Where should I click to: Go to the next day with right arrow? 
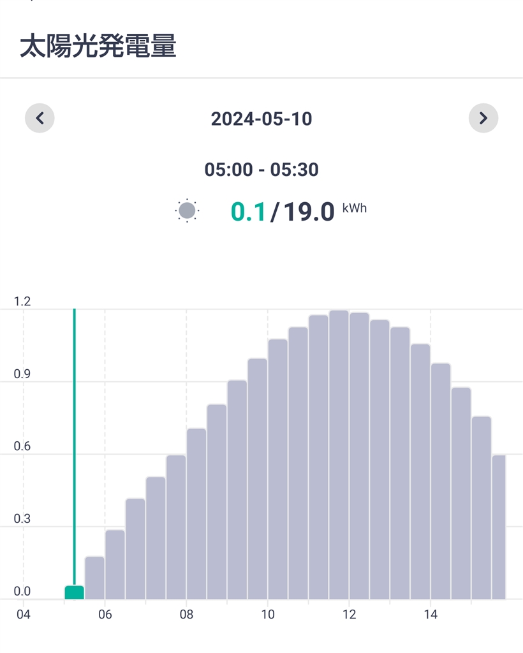tap(483, 118)
